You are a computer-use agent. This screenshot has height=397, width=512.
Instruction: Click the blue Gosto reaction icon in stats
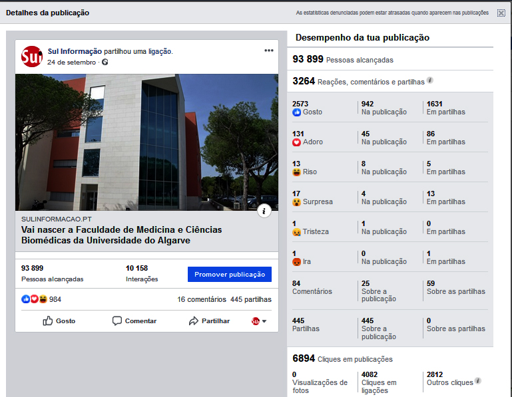pyautogui.click(x=296, y=112)
